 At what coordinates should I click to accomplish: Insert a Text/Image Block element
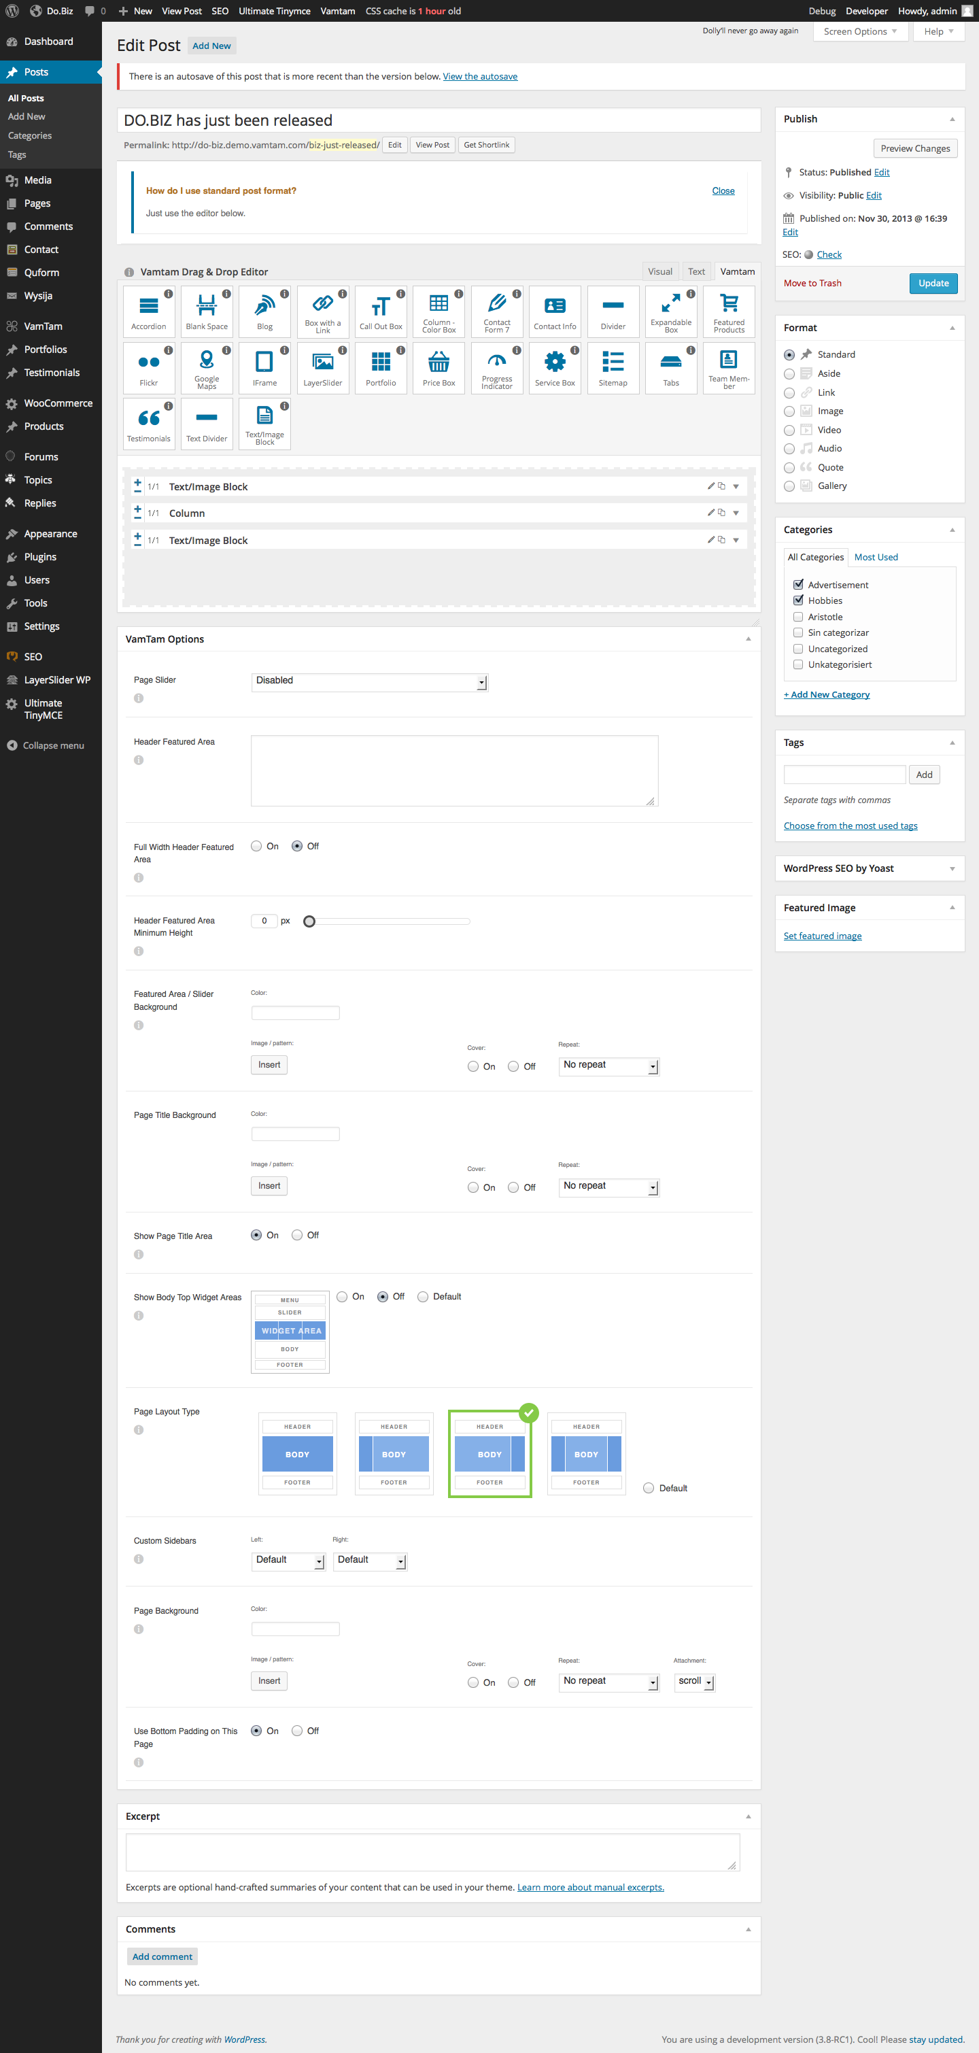(264, 424)
